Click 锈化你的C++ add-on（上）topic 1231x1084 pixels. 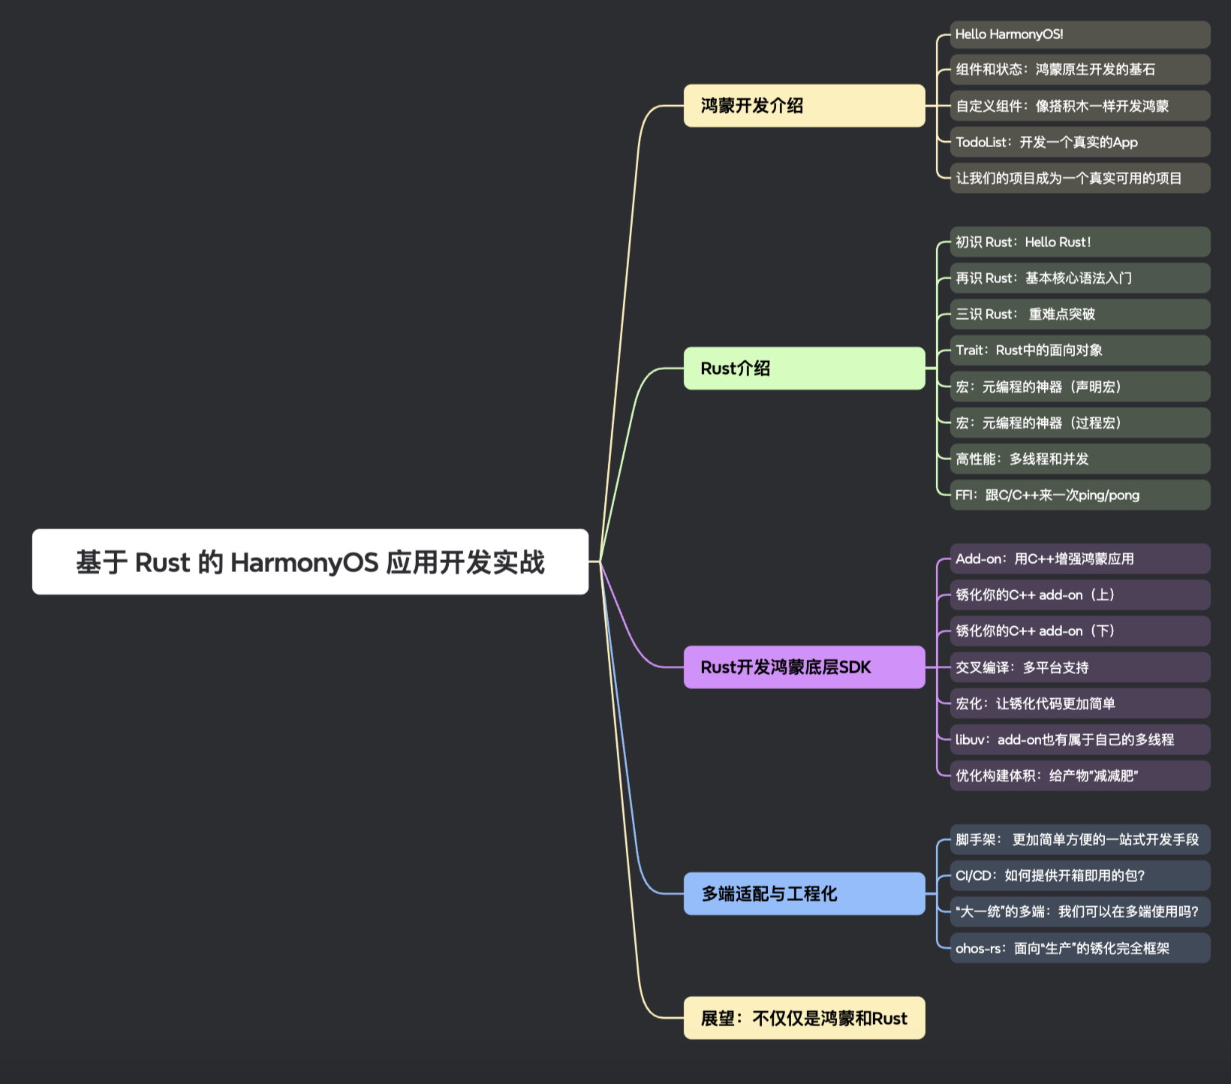[1080, 595]
